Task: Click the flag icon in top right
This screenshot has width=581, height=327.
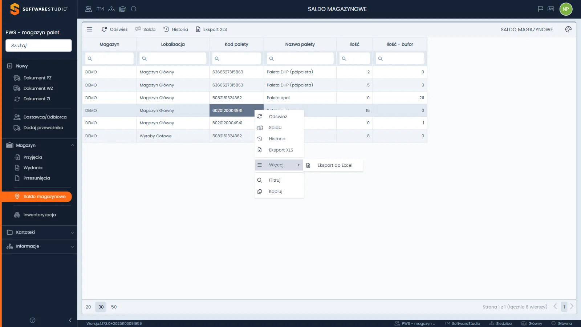Action: pyautogui.click(x=540, y=9)
